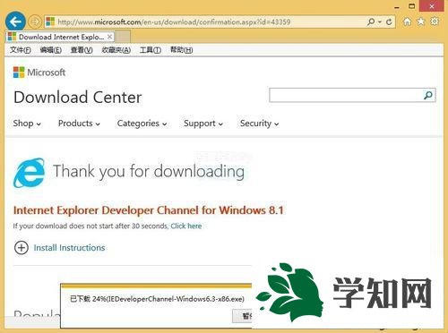Open the Install Instructions link
448x333 pixels.
pos(69,248)
